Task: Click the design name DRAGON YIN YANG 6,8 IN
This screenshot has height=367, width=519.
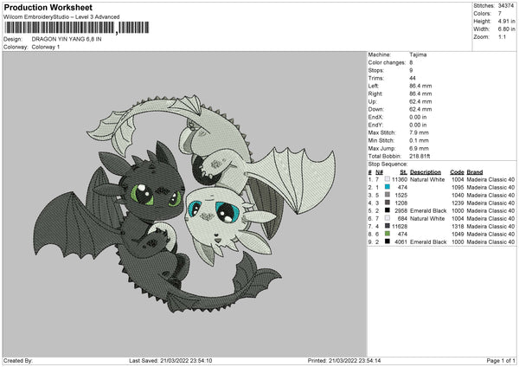Action: [x=67, y=39]
